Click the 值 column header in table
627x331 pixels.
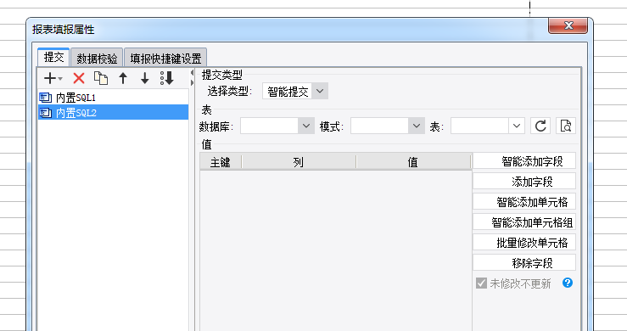(x=413, y=162)
